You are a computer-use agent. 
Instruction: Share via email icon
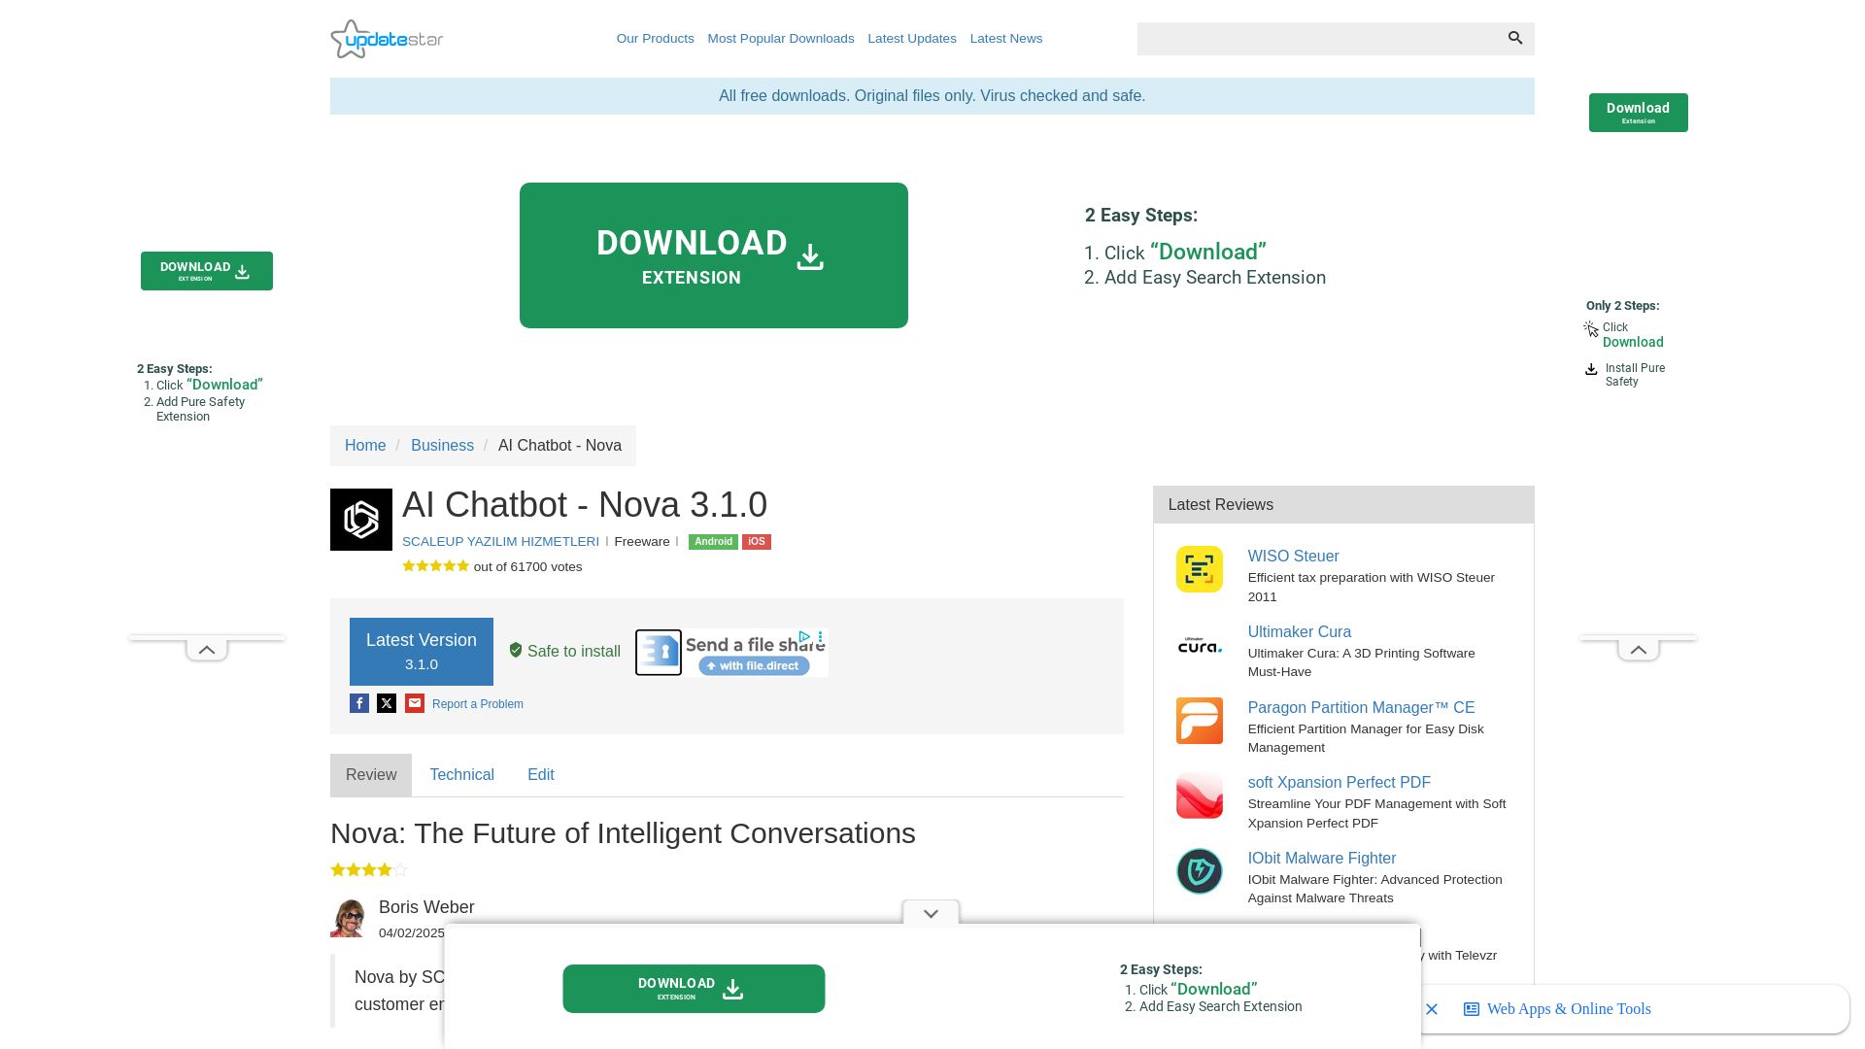[x=415, y=703]
